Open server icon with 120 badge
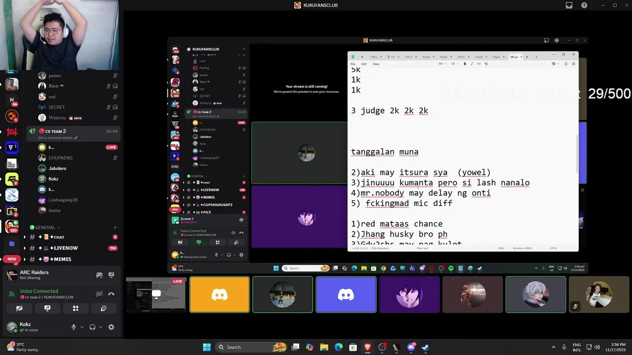632x355 pixels. pos(12,226)
